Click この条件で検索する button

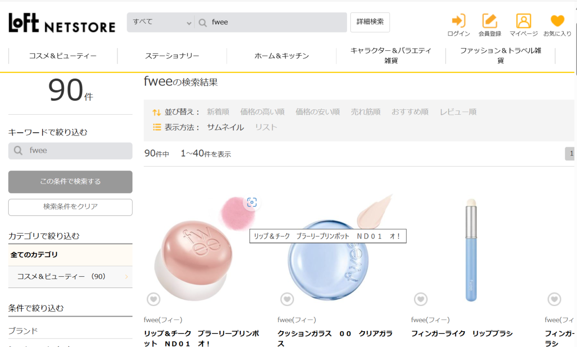[x=70, y=182]
